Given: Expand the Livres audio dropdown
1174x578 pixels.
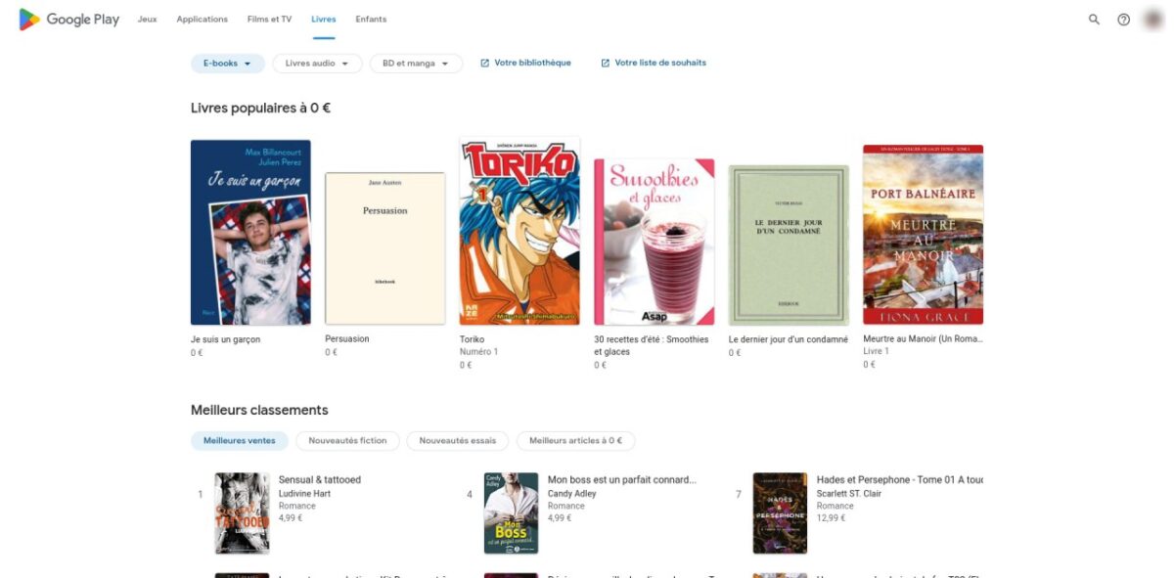Looking at the screenshot, I should pos(317,64).
